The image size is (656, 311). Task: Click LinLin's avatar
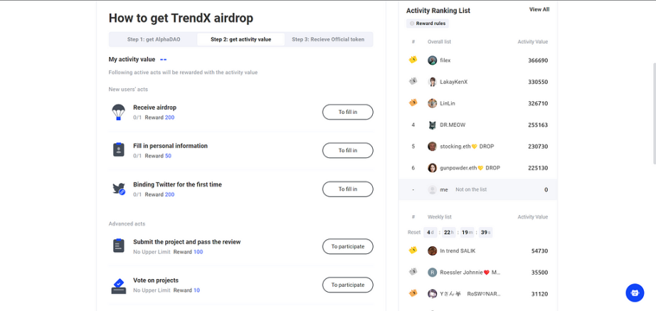tap(432, 103)
